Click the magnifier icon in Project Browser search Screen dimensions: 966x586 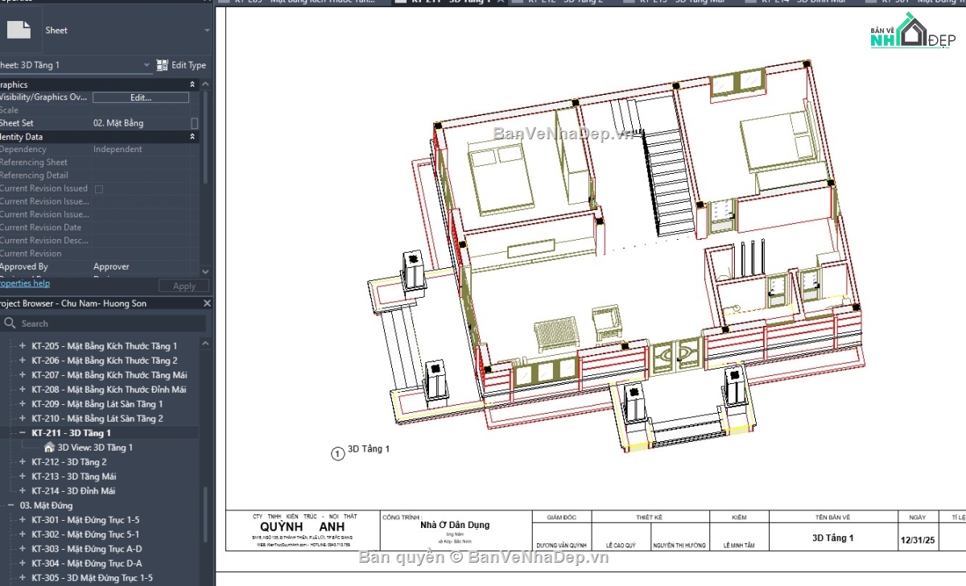point(10,323)
